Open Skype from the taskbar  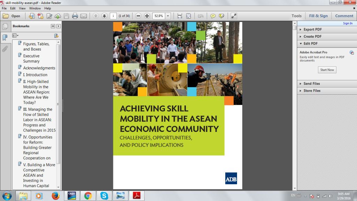click(104, 196)
